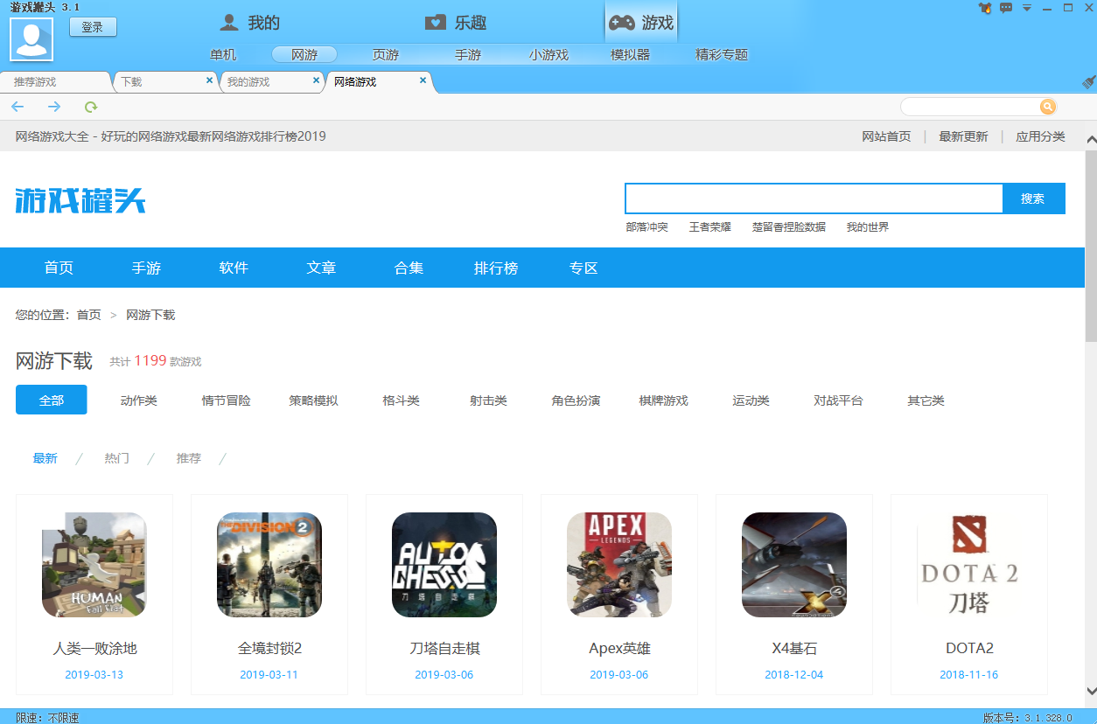Screen dimensions: 1097x724
Task: Open the 应用分类 category listing
Action: 1040,136
